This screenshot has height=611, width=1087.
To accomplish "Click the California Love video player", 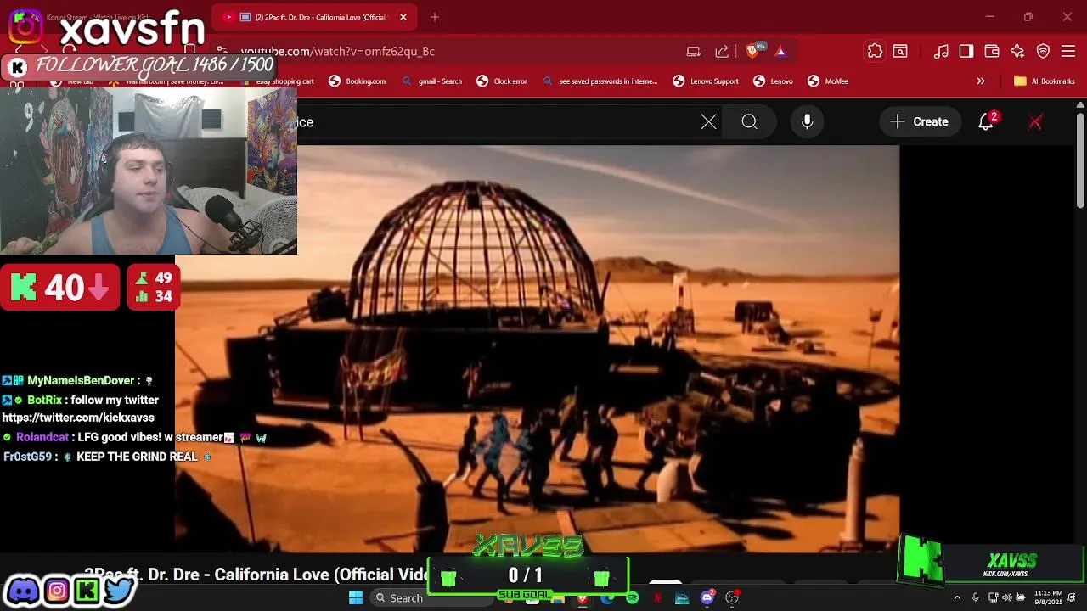I will 537,348.
